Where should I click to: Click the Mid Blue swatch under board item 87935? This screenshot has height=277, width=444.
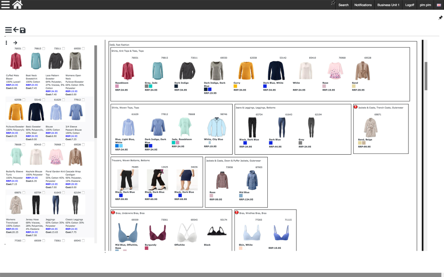(241, 196)
